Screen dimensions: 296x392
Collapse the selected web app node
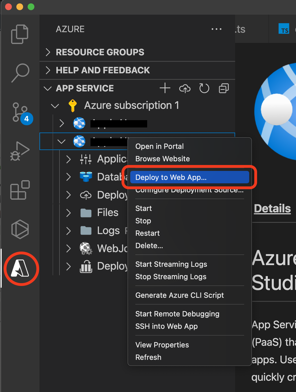(61, 141)
